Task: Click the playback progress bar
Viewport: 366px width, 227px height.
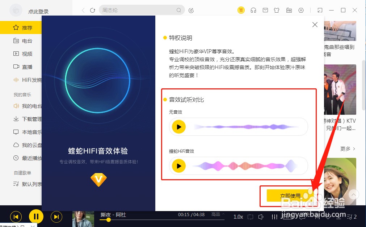Action: [x=162, y=220]
